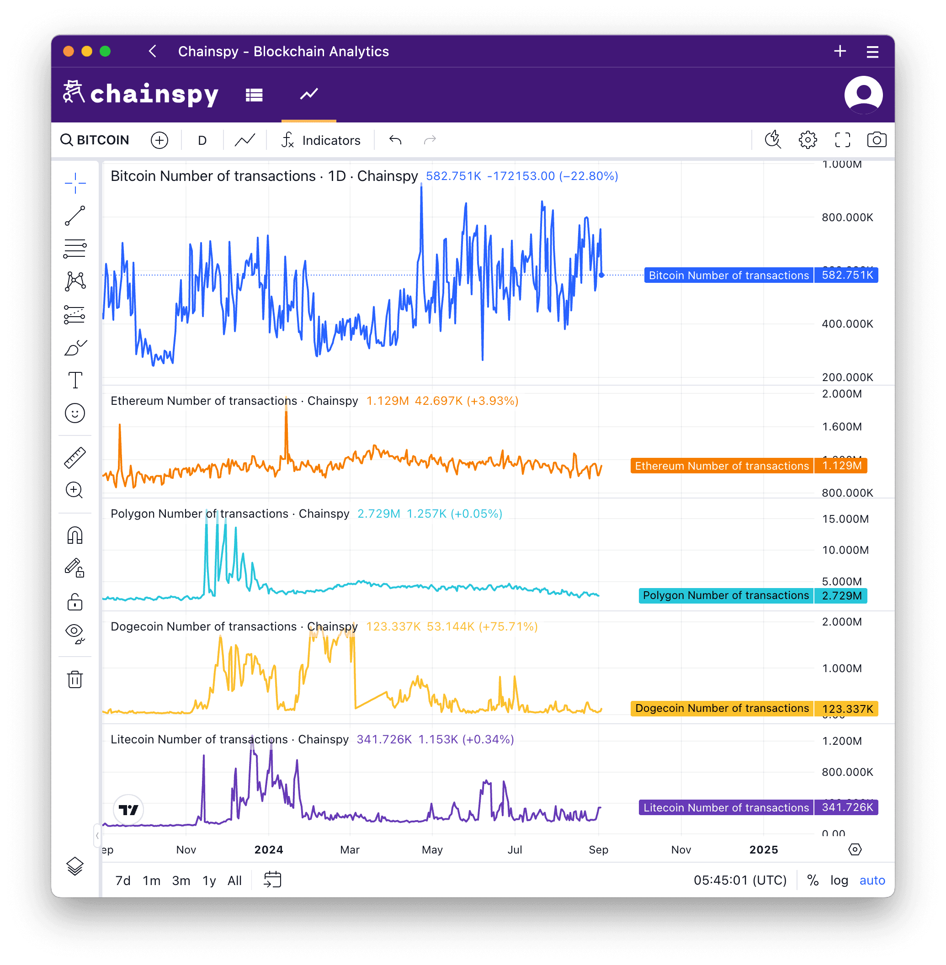This screenshot has width=946, height=965.
Task: Toggle percent scale mode
Action: (813, 880)
